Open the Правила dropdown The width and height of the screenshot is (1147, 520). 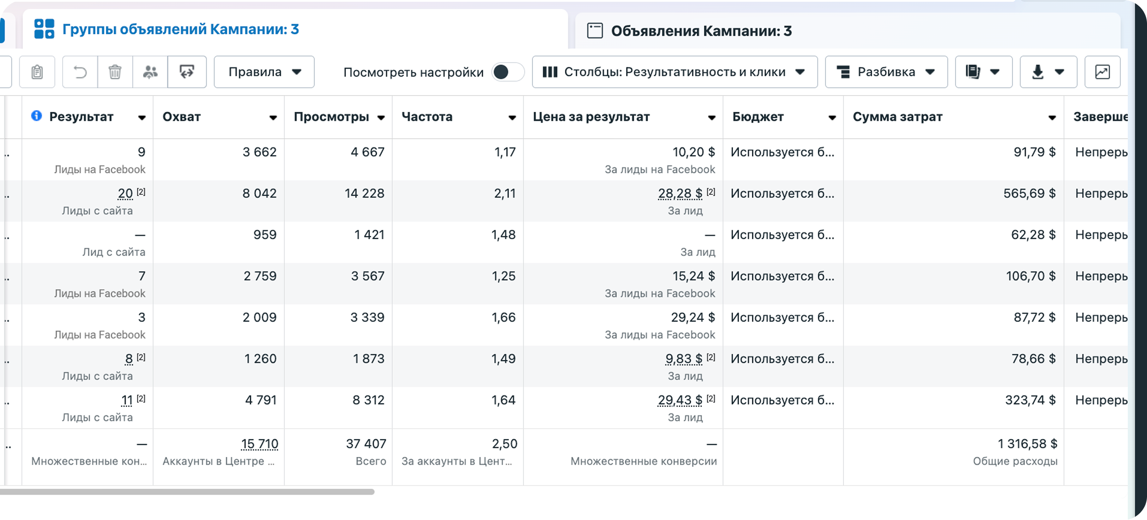264,71
